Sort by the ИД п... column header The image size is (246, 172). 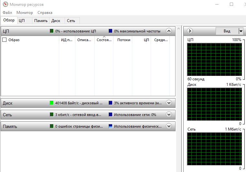point(67,40)
